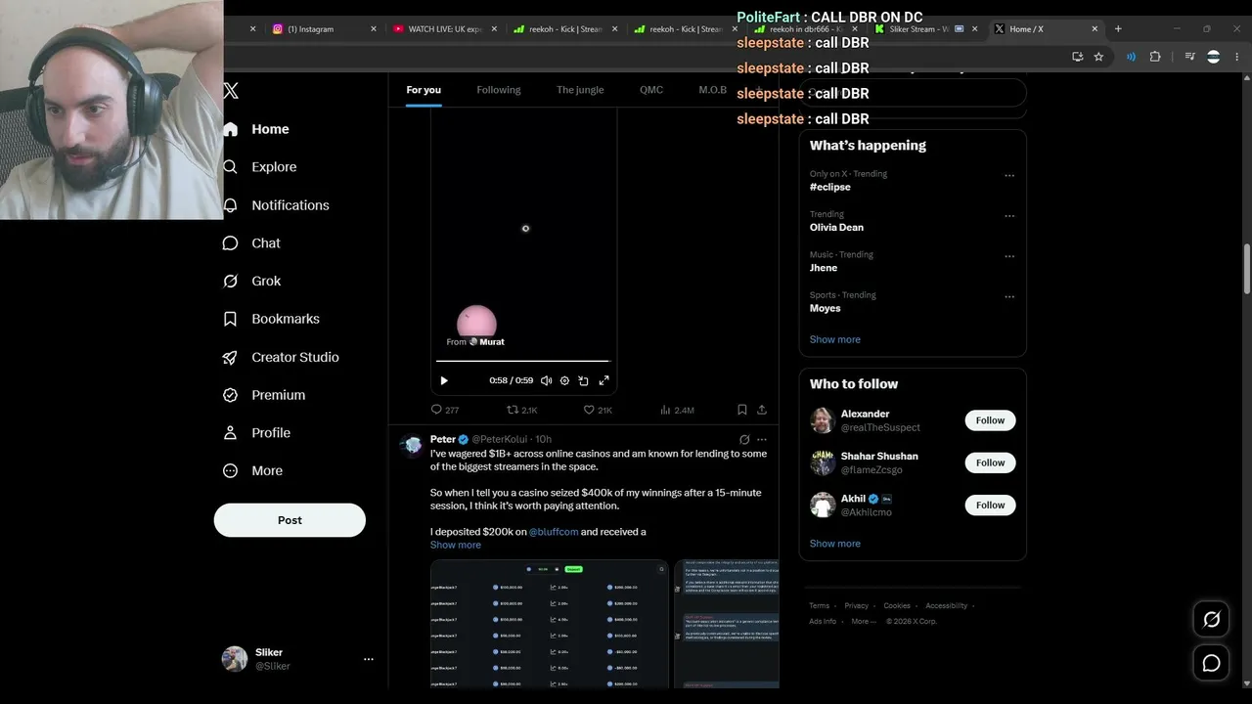Switch to the QMC list tab
Image resolution: width=1252 pixels, height=704 pixels.
coord(651,90)
